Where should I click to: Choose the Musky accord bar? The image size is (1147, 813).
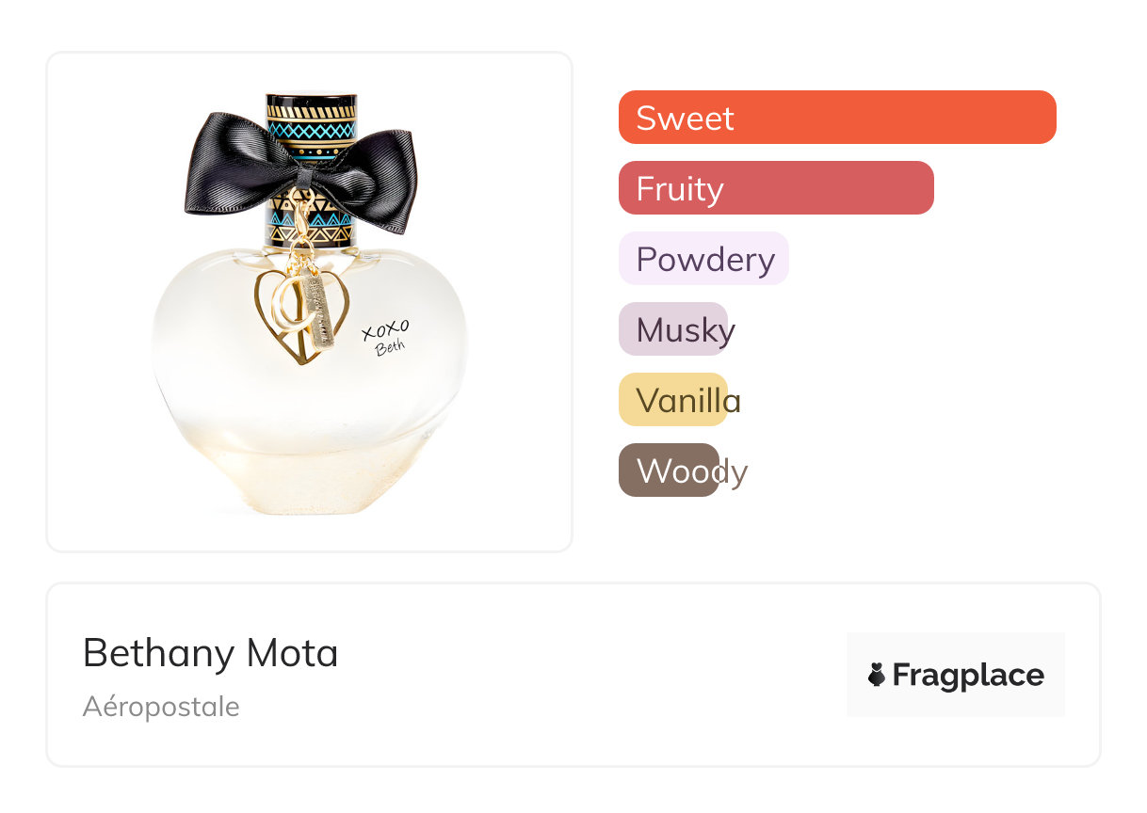tap(673, 329)
